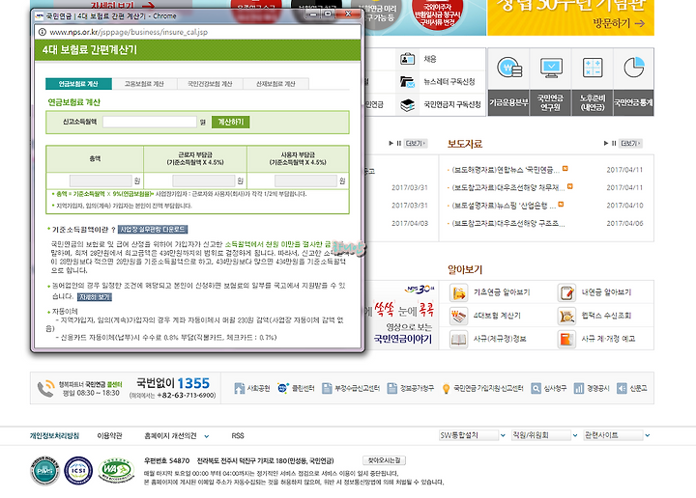
Task: Open the 국민연금통계 pie chart icon
Action: coord(634,68)
